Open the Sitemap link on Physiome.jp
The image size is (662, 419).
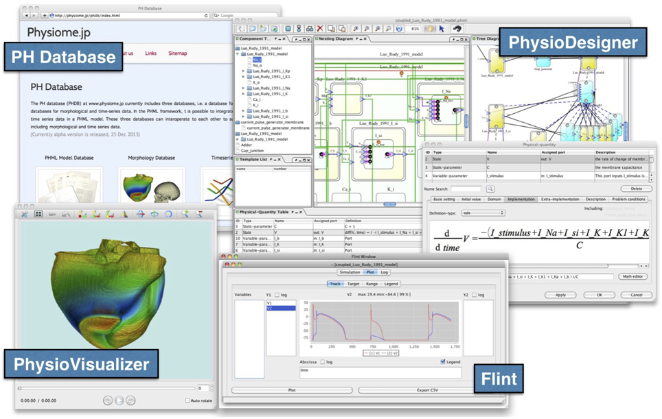[178, 53]
